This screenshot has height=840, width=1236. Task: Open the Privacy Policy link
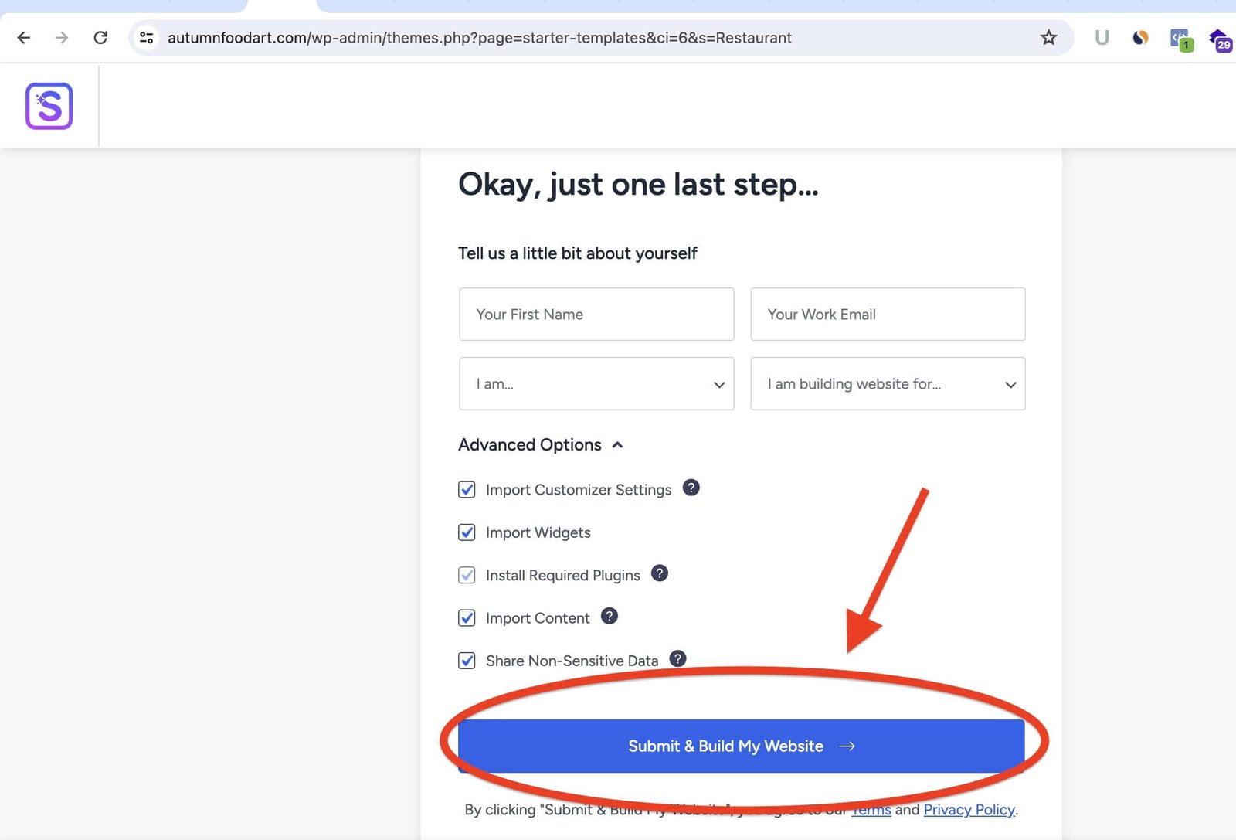(969, 810)
